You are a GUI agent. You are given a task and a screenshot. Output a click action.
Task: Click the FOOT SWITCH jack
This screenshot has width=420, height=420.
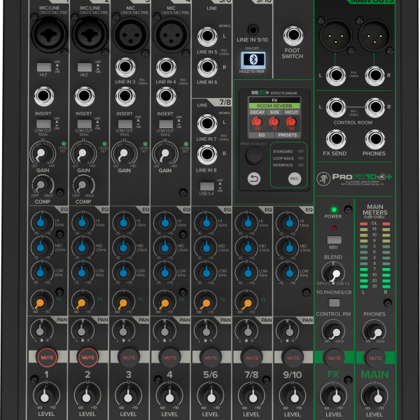pos(293,36)
